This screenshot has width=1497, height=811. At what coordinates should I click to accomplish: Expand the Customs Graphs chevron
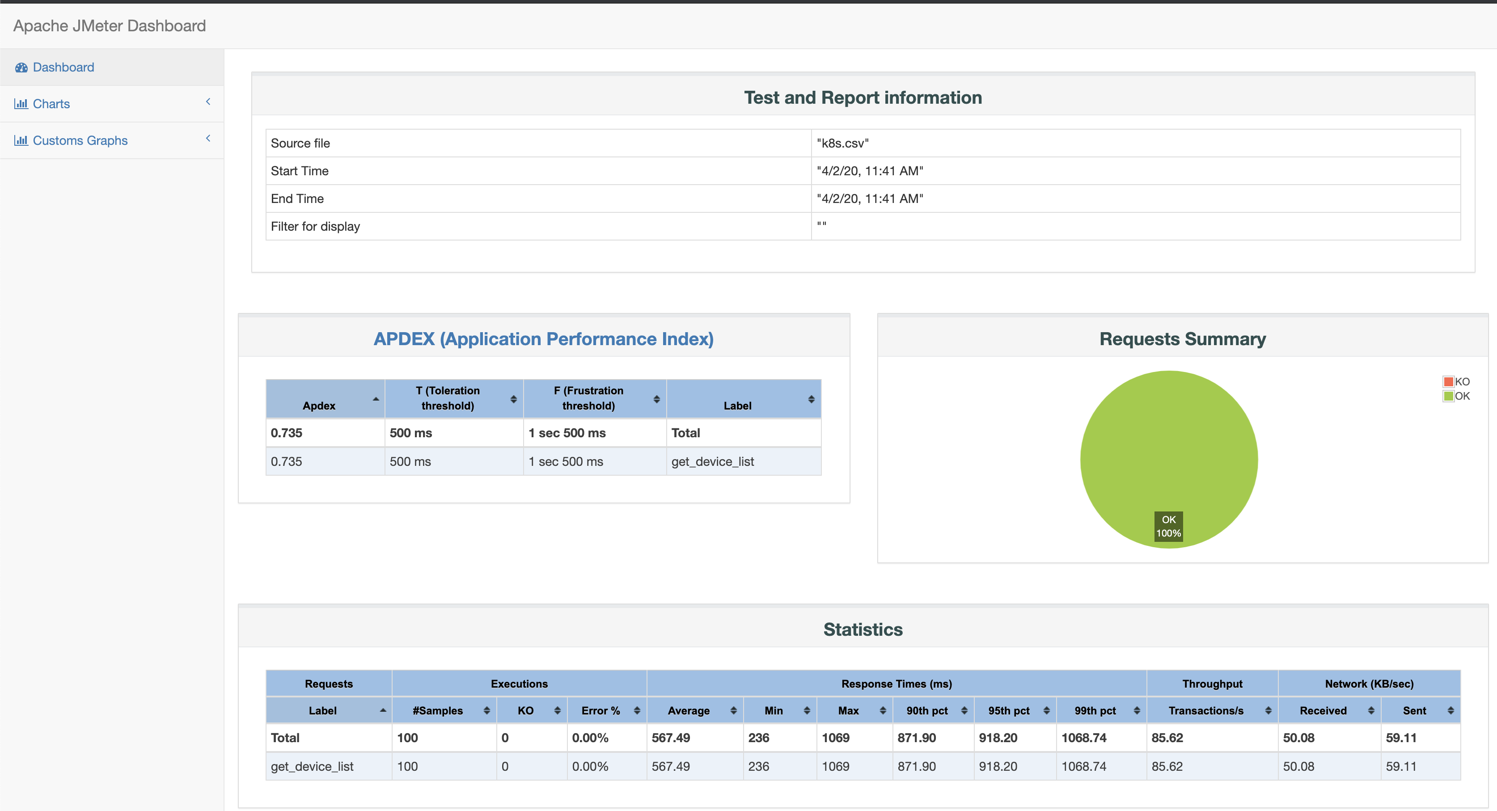[208, 138]
